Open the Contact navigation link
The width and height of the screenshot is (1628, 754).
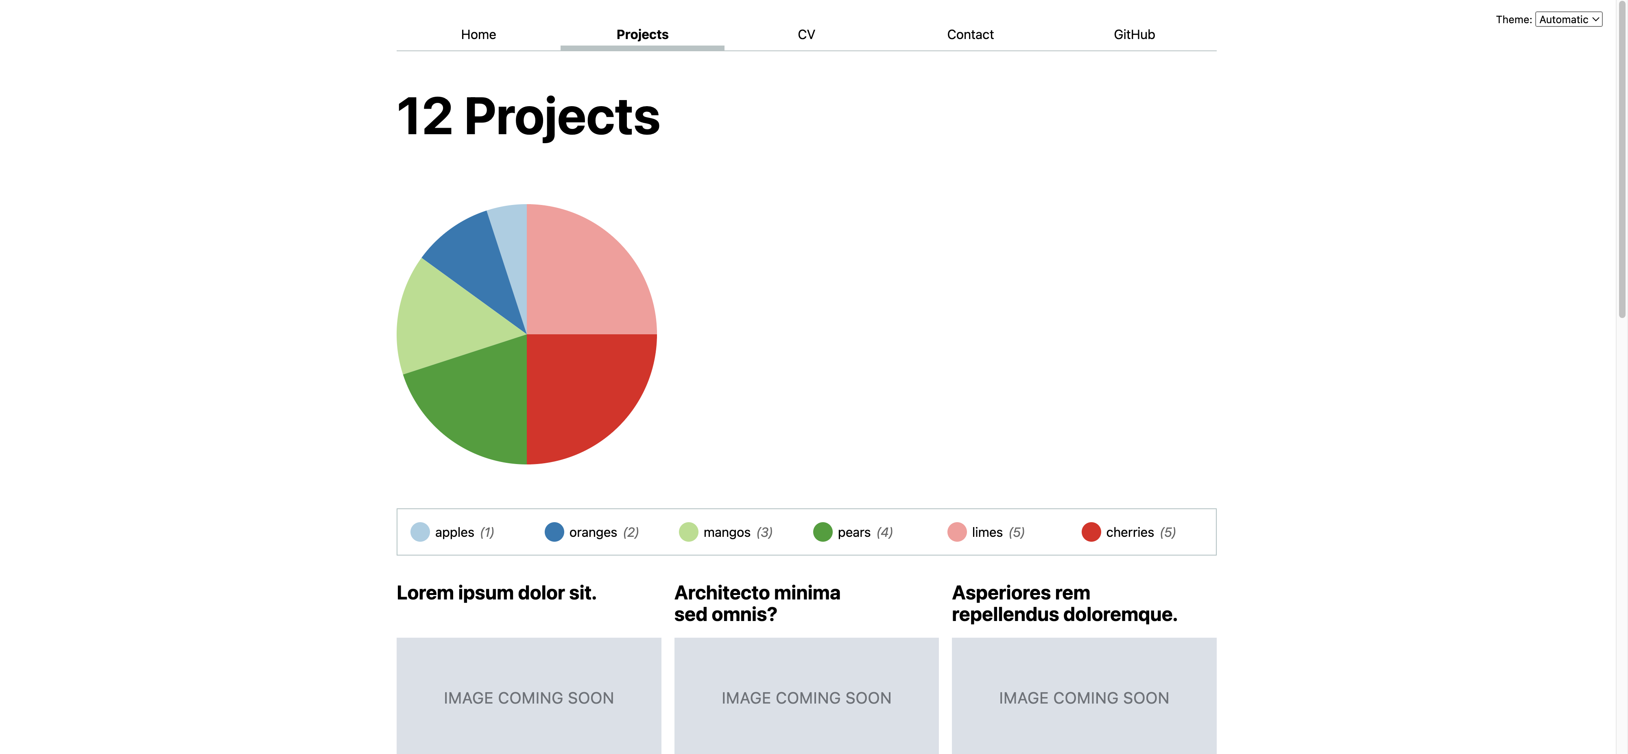969,35
